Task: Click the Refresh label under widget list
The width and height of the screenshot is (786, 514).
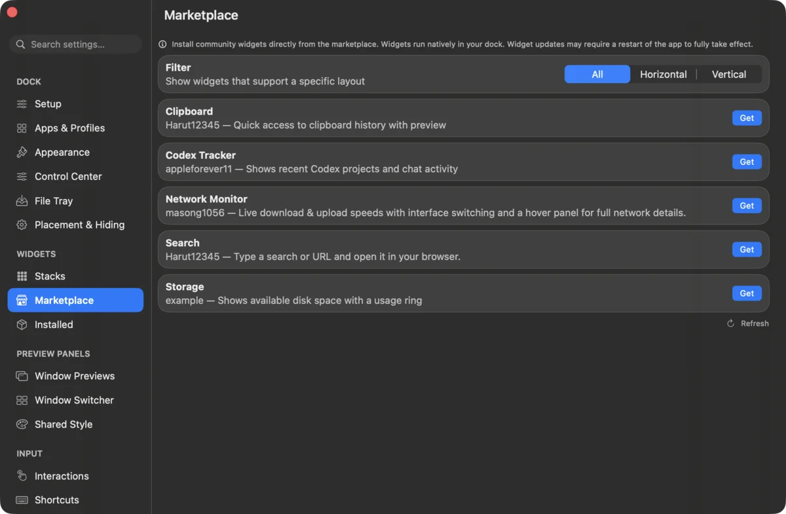Action: [x=755, y=323]
